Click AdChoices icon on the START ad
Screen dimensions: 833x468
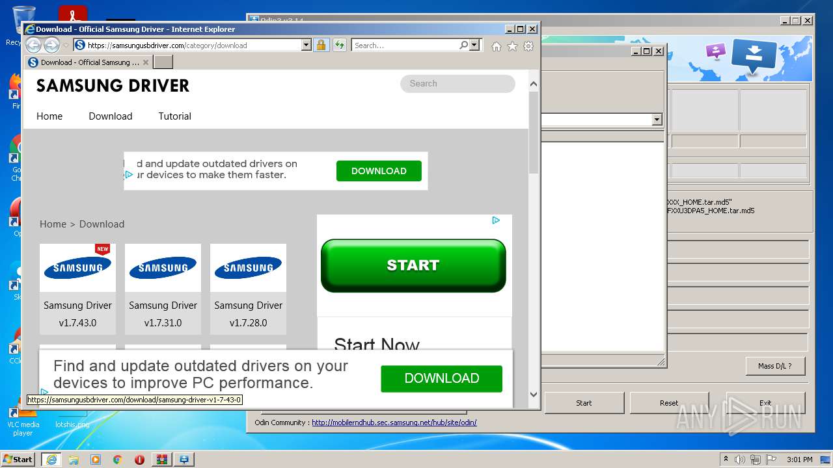tap(496, 220)
